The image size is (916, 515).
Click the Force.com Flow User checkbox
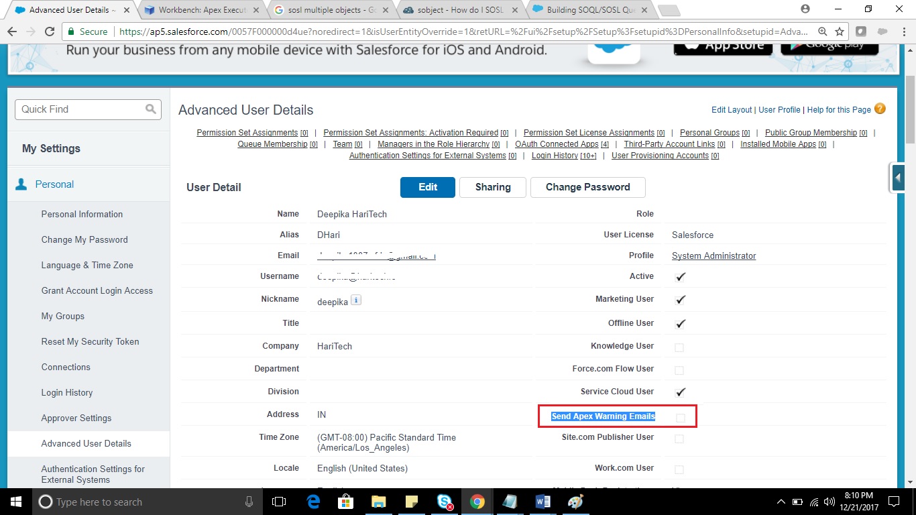click(679, 370)
